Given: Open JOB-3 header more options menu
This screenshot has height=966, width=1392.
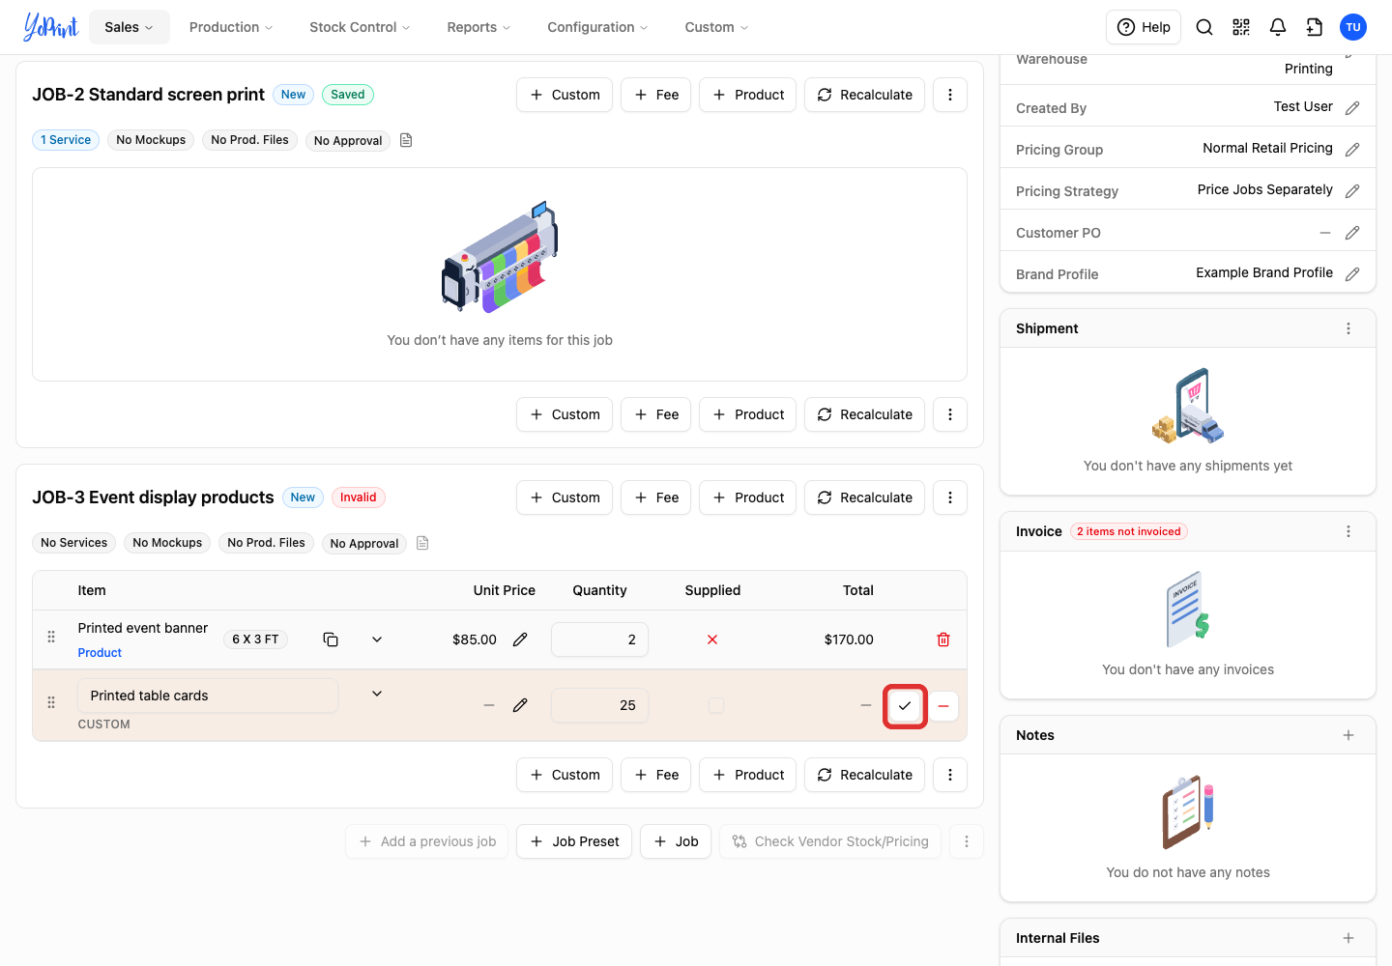Looking at the screenshot, I should tap(950, 497).
